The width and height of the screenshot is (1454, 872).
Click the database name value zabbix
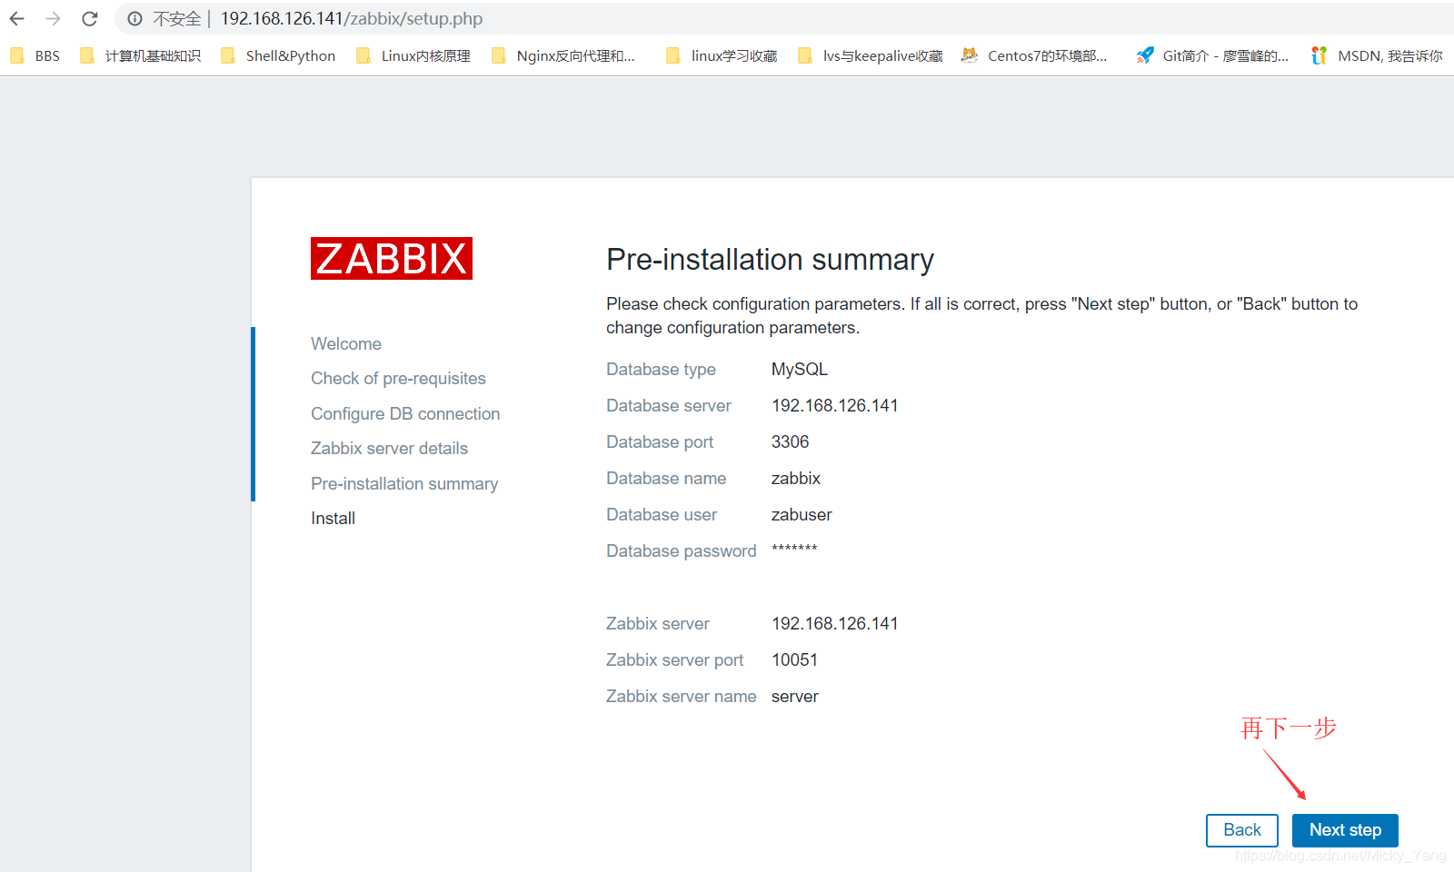[796, 479]
